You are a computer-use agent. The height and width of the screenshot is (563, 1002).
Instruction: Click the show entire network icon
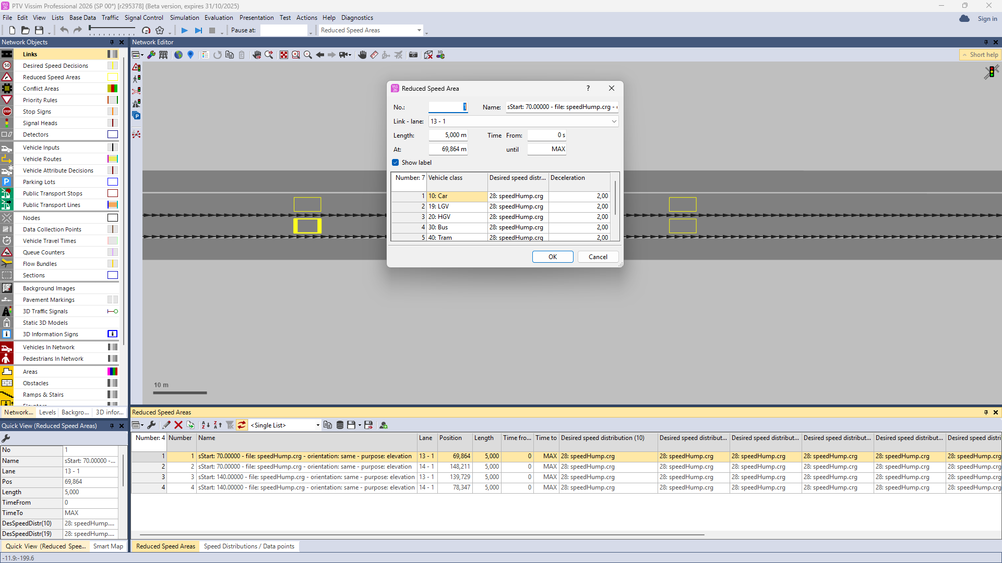pos(284,55)
